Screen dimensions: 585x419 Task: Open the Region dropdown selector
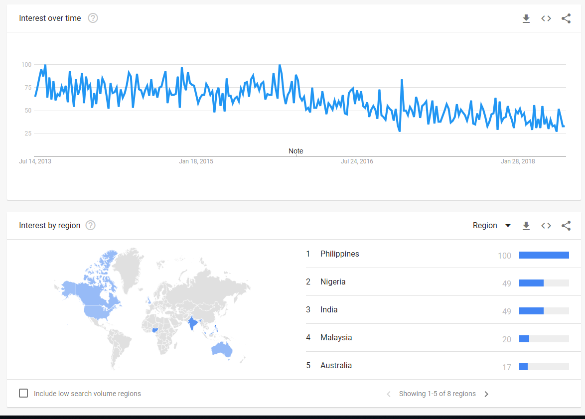(x=491, y=226)
